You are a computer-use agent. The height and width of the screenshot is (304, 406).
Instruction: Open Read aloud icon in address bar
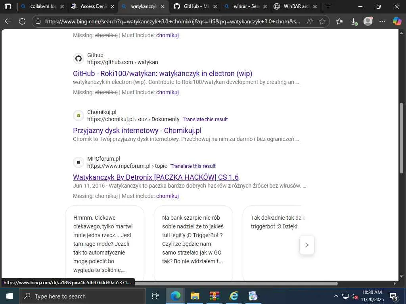coord(310,21)
